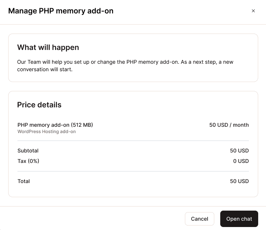Click empty footer area left of Cancel
Image resolution: width=266 pixels, height=230 pixels.
pos(93,219)
